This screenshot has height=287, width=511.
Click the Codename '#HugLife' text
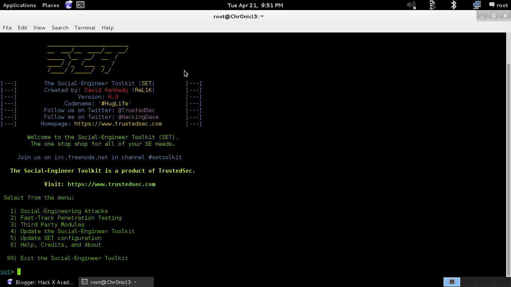(x=98, y=104)
